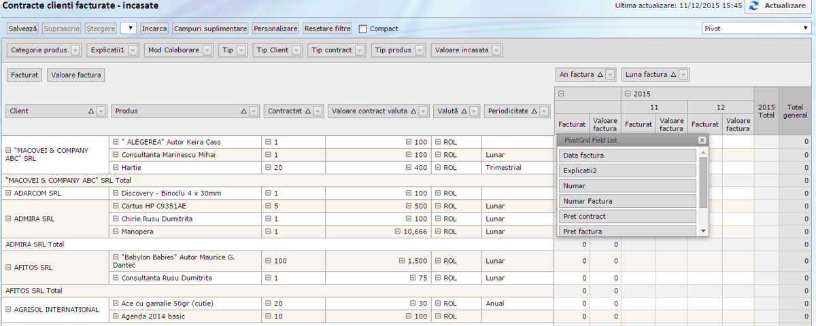Select Numar Factura in the field list

pyautogui.click(x=627, y=201)
